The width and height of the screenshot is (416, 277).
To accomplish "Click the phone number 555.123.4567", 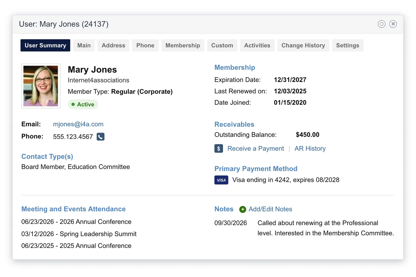I will click(x=73, y=137).
